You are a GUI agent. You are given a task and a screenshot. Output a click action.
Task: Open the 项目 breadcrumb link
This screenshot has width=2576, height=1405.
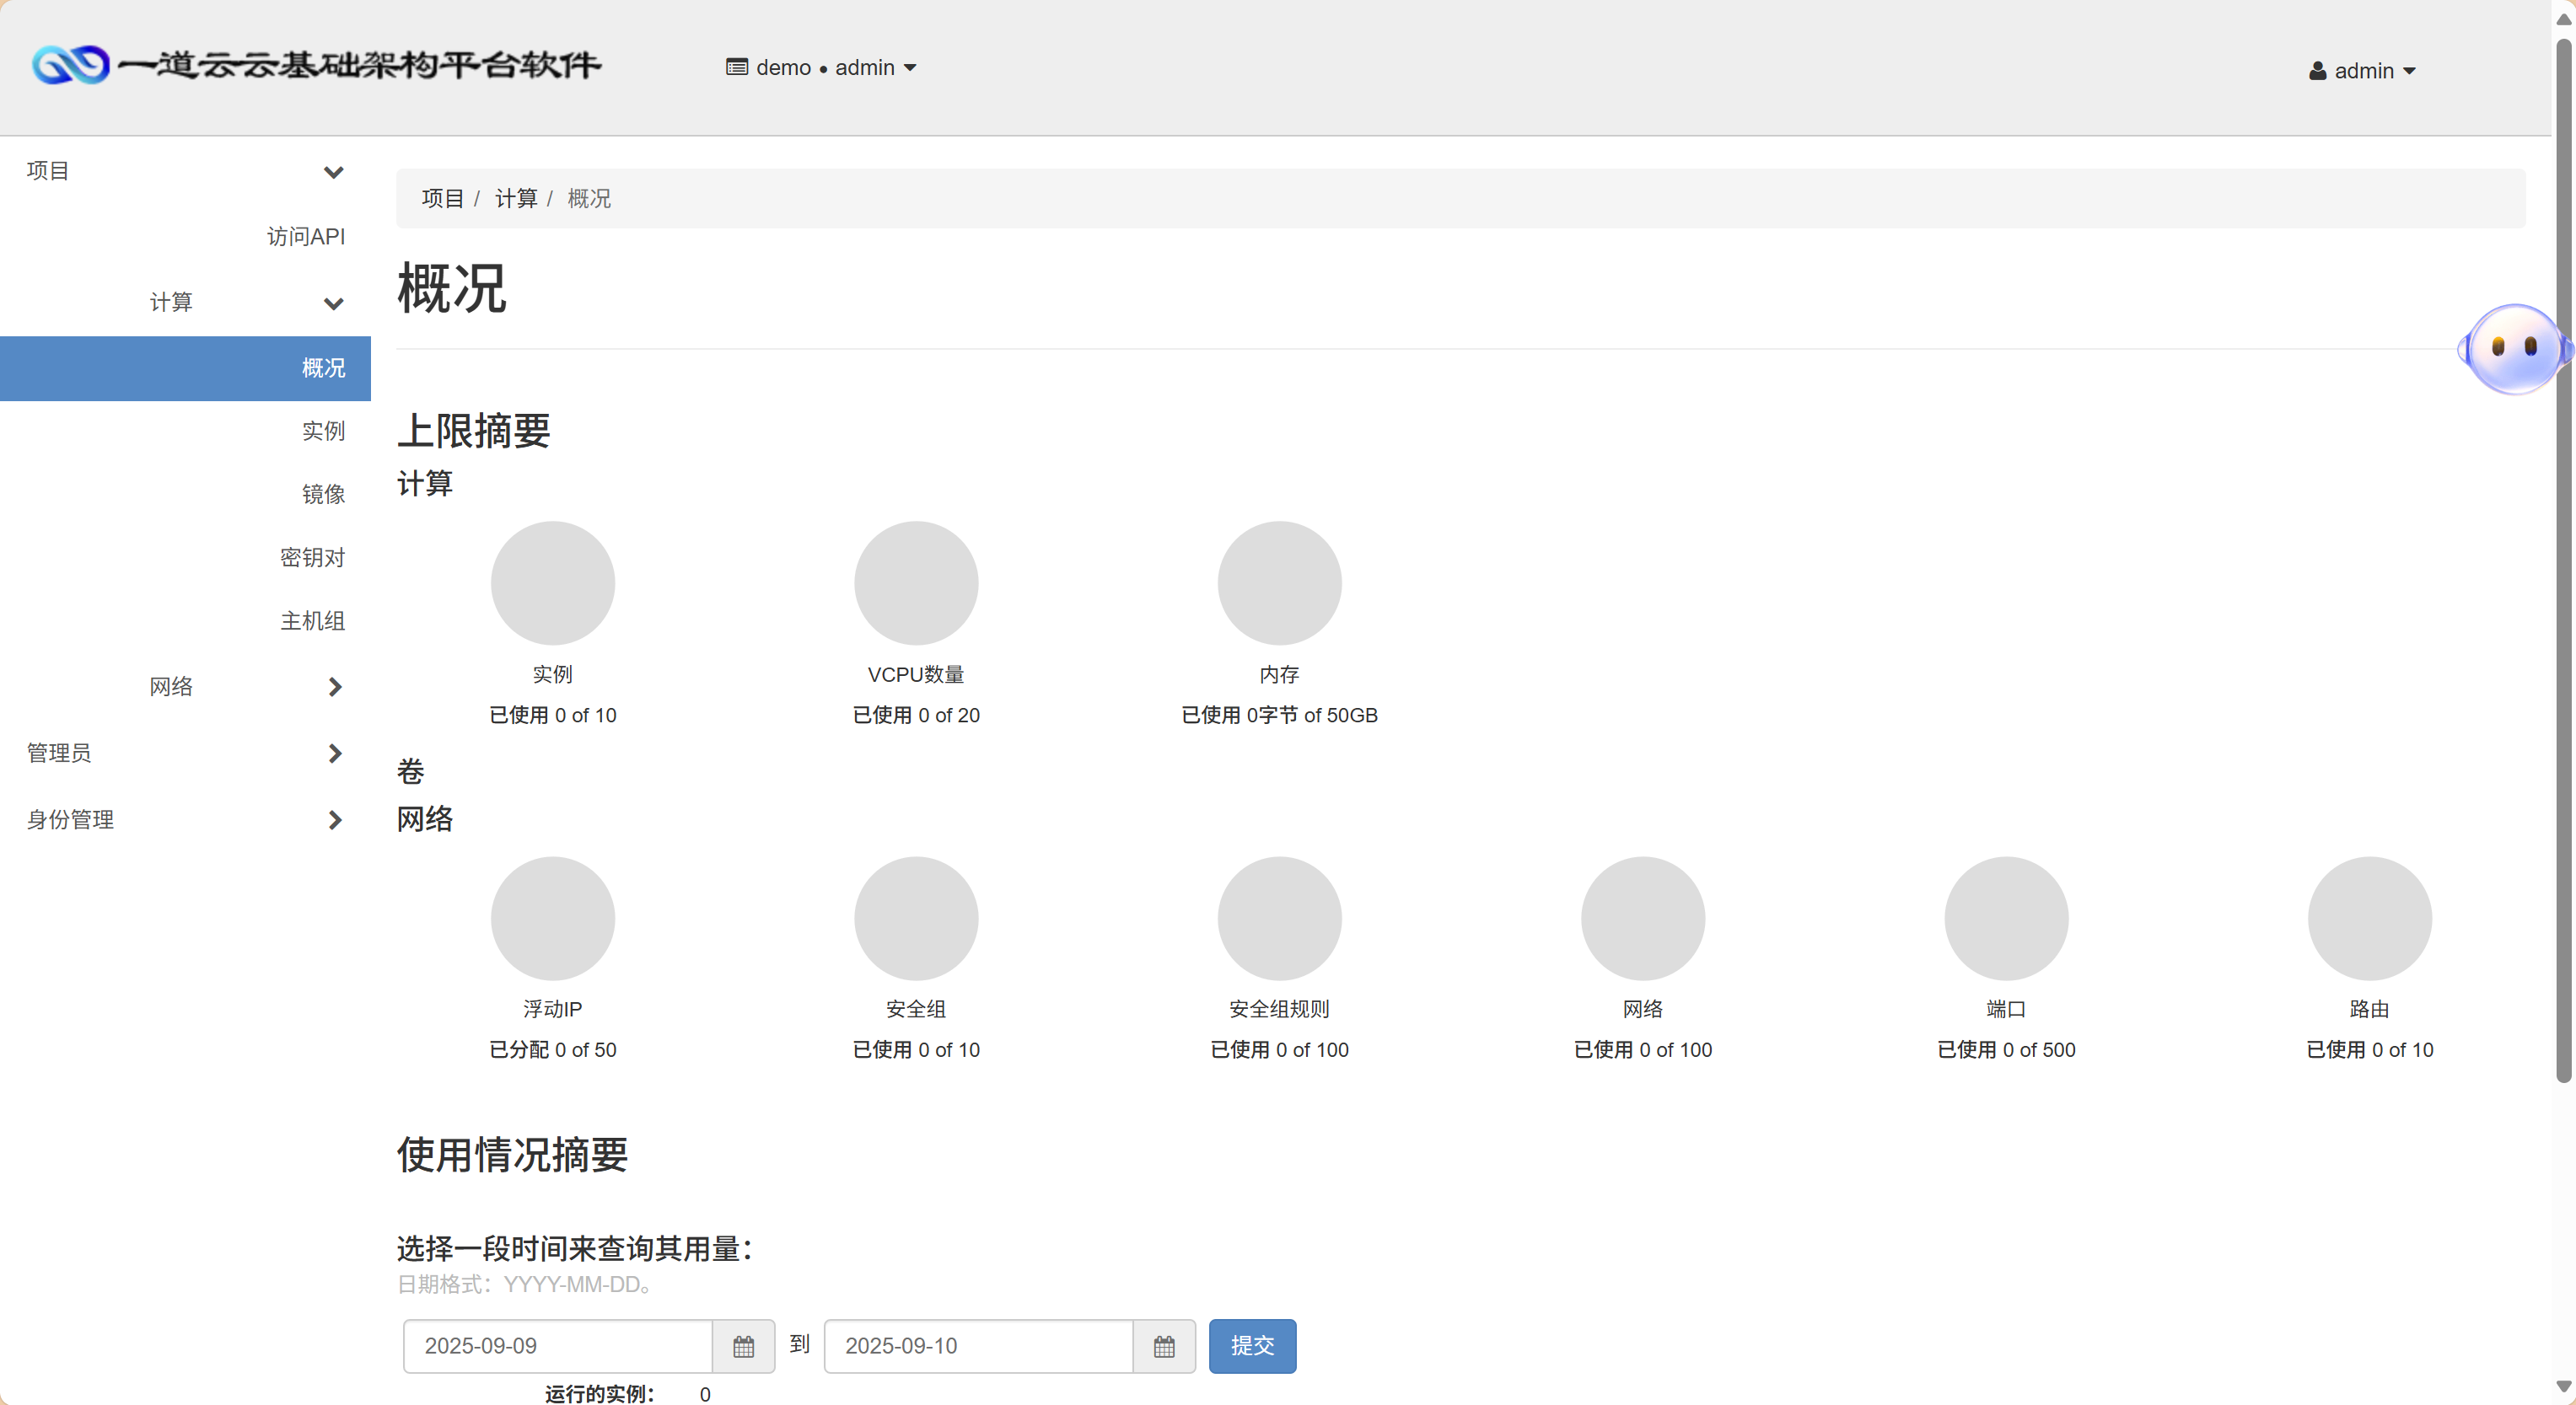tap(443, 198)
